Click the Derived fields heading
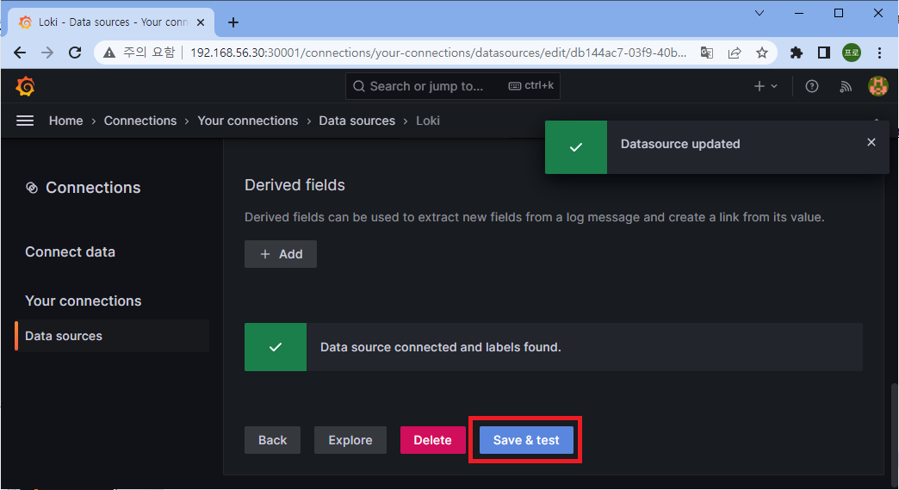The height and width of the screenshot is (490, 899). 294,185
